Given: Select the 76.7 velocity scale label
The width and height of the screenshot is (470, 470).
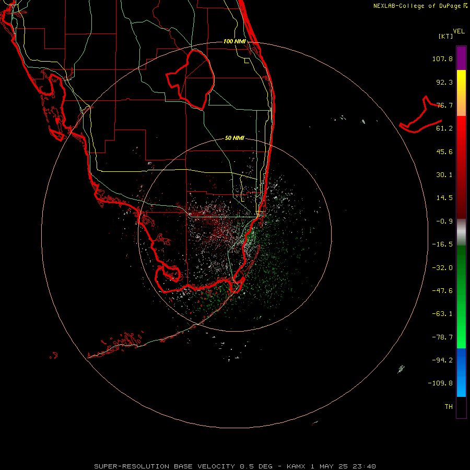Looking at the screenshot, I should click(x=444, y=105).
